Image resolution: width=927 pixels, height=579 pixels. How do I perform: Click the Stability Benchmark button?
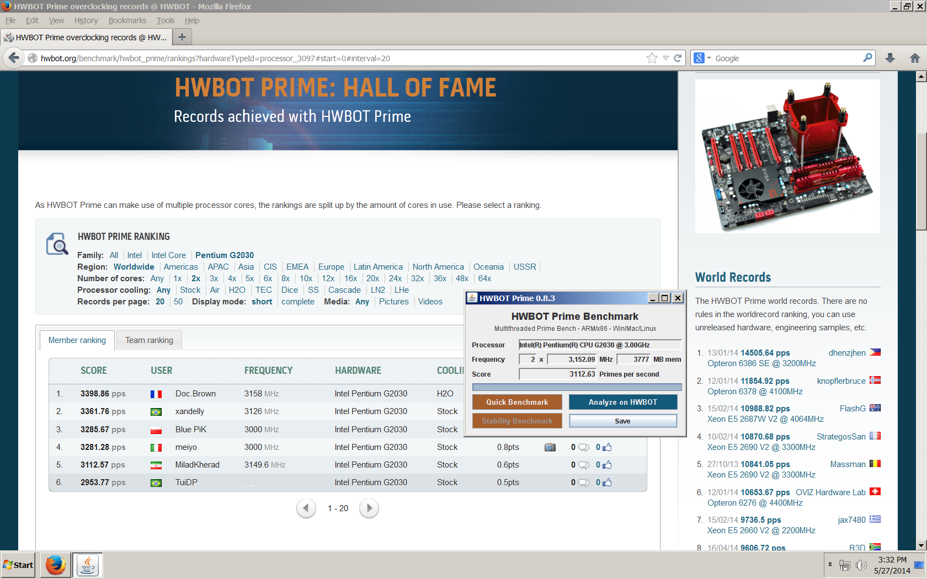(x=517, y=421)
